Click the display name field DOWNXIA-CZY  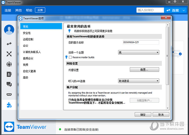click(x=141, y=42)
